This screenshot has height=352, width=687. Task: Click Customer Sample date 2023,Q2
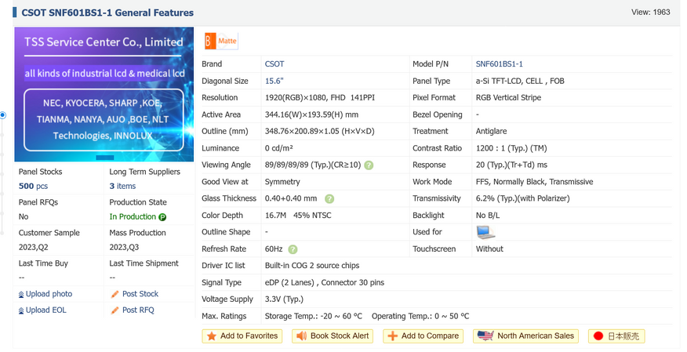[x=33, y=248]
